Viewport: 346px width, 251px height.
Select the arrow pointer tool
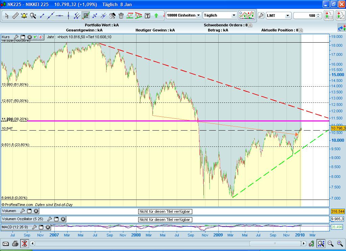(x=7, y=16)
